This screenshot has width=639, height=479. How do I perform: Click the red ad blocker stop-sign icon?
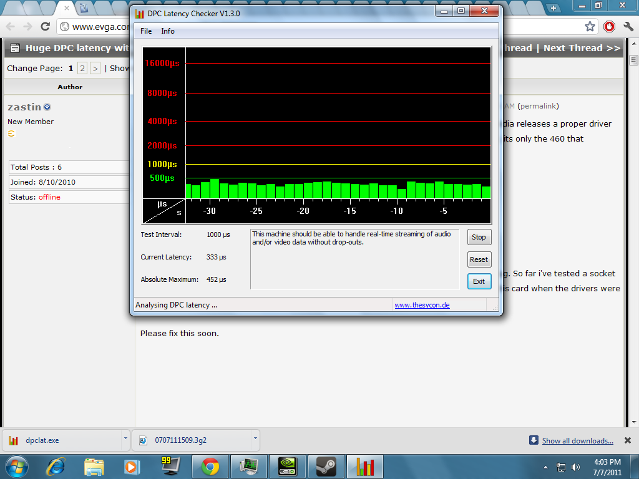coord(609,26)
